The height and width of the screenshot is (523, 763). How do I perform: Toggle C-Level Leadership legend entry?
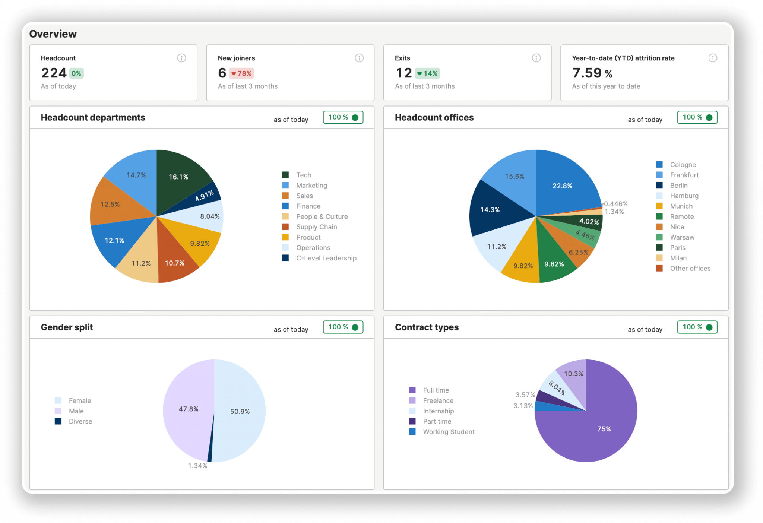click(320, 258)
